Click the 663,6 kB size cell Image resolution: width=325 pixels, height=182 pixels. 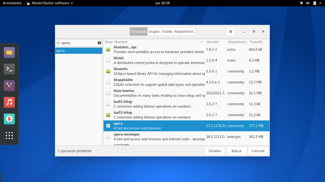click(255, 50)
